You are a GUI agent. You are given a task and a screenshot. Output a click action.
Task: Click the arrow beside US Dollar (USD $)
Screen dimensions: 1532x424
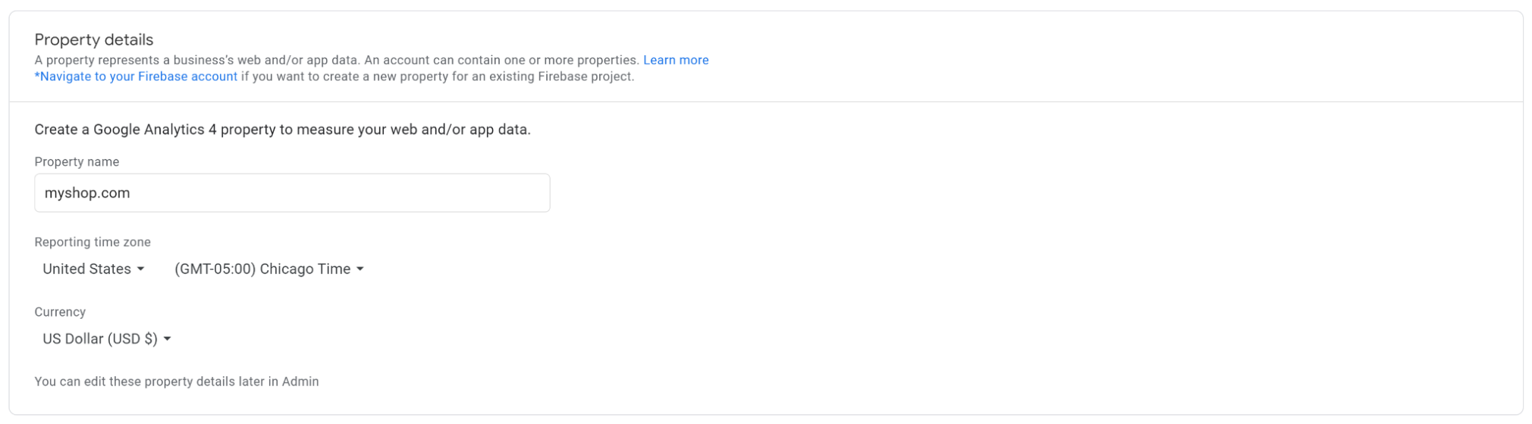tap(168, 339)
